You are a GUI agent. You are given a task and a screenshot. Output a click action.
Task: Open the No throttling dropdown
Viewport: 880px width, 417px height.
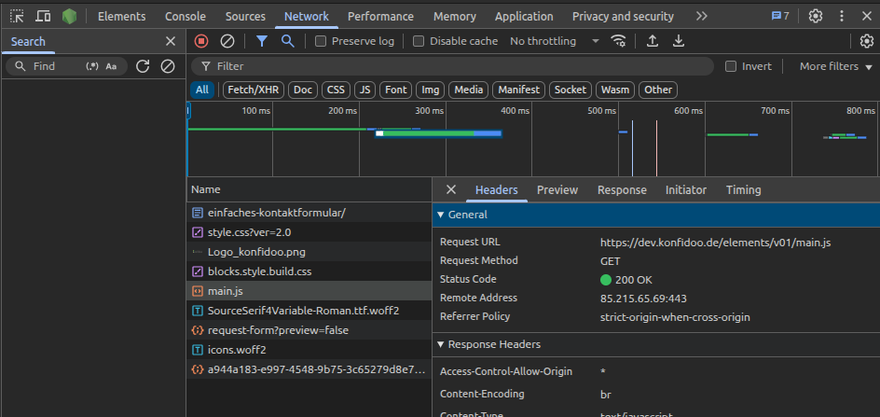point(555,41)
